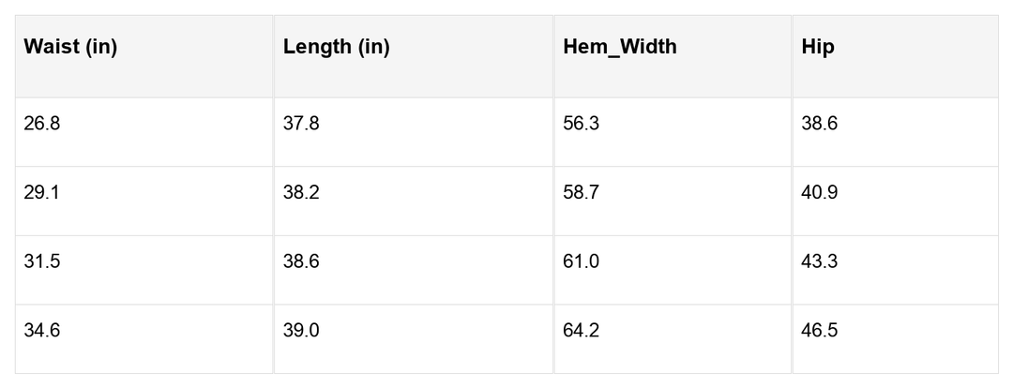Screen dimensions: 1013x388
Task: Select the length value 38.6
Action: click(301, 261)
